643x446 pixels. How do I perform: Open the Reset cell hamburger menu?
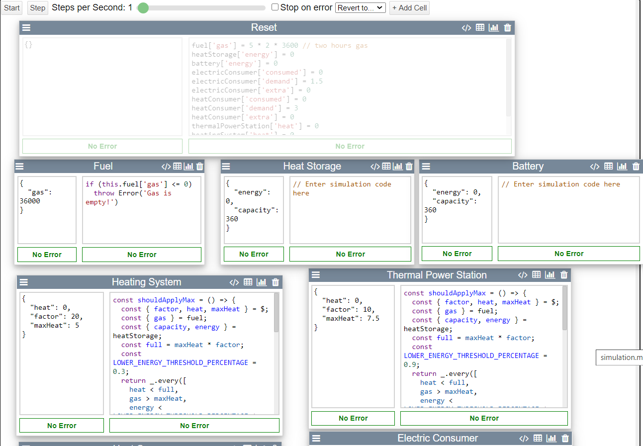coord(26,28)
